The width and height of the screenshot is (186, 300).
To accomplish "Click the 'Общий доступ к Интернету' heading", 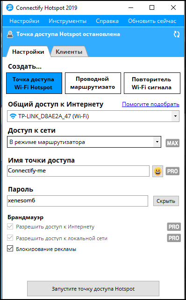I will click(x=56, y=105).
